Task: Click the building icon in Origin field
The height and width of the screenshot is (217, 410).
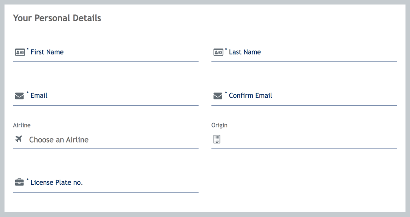Action: click(x=217, y=139)
